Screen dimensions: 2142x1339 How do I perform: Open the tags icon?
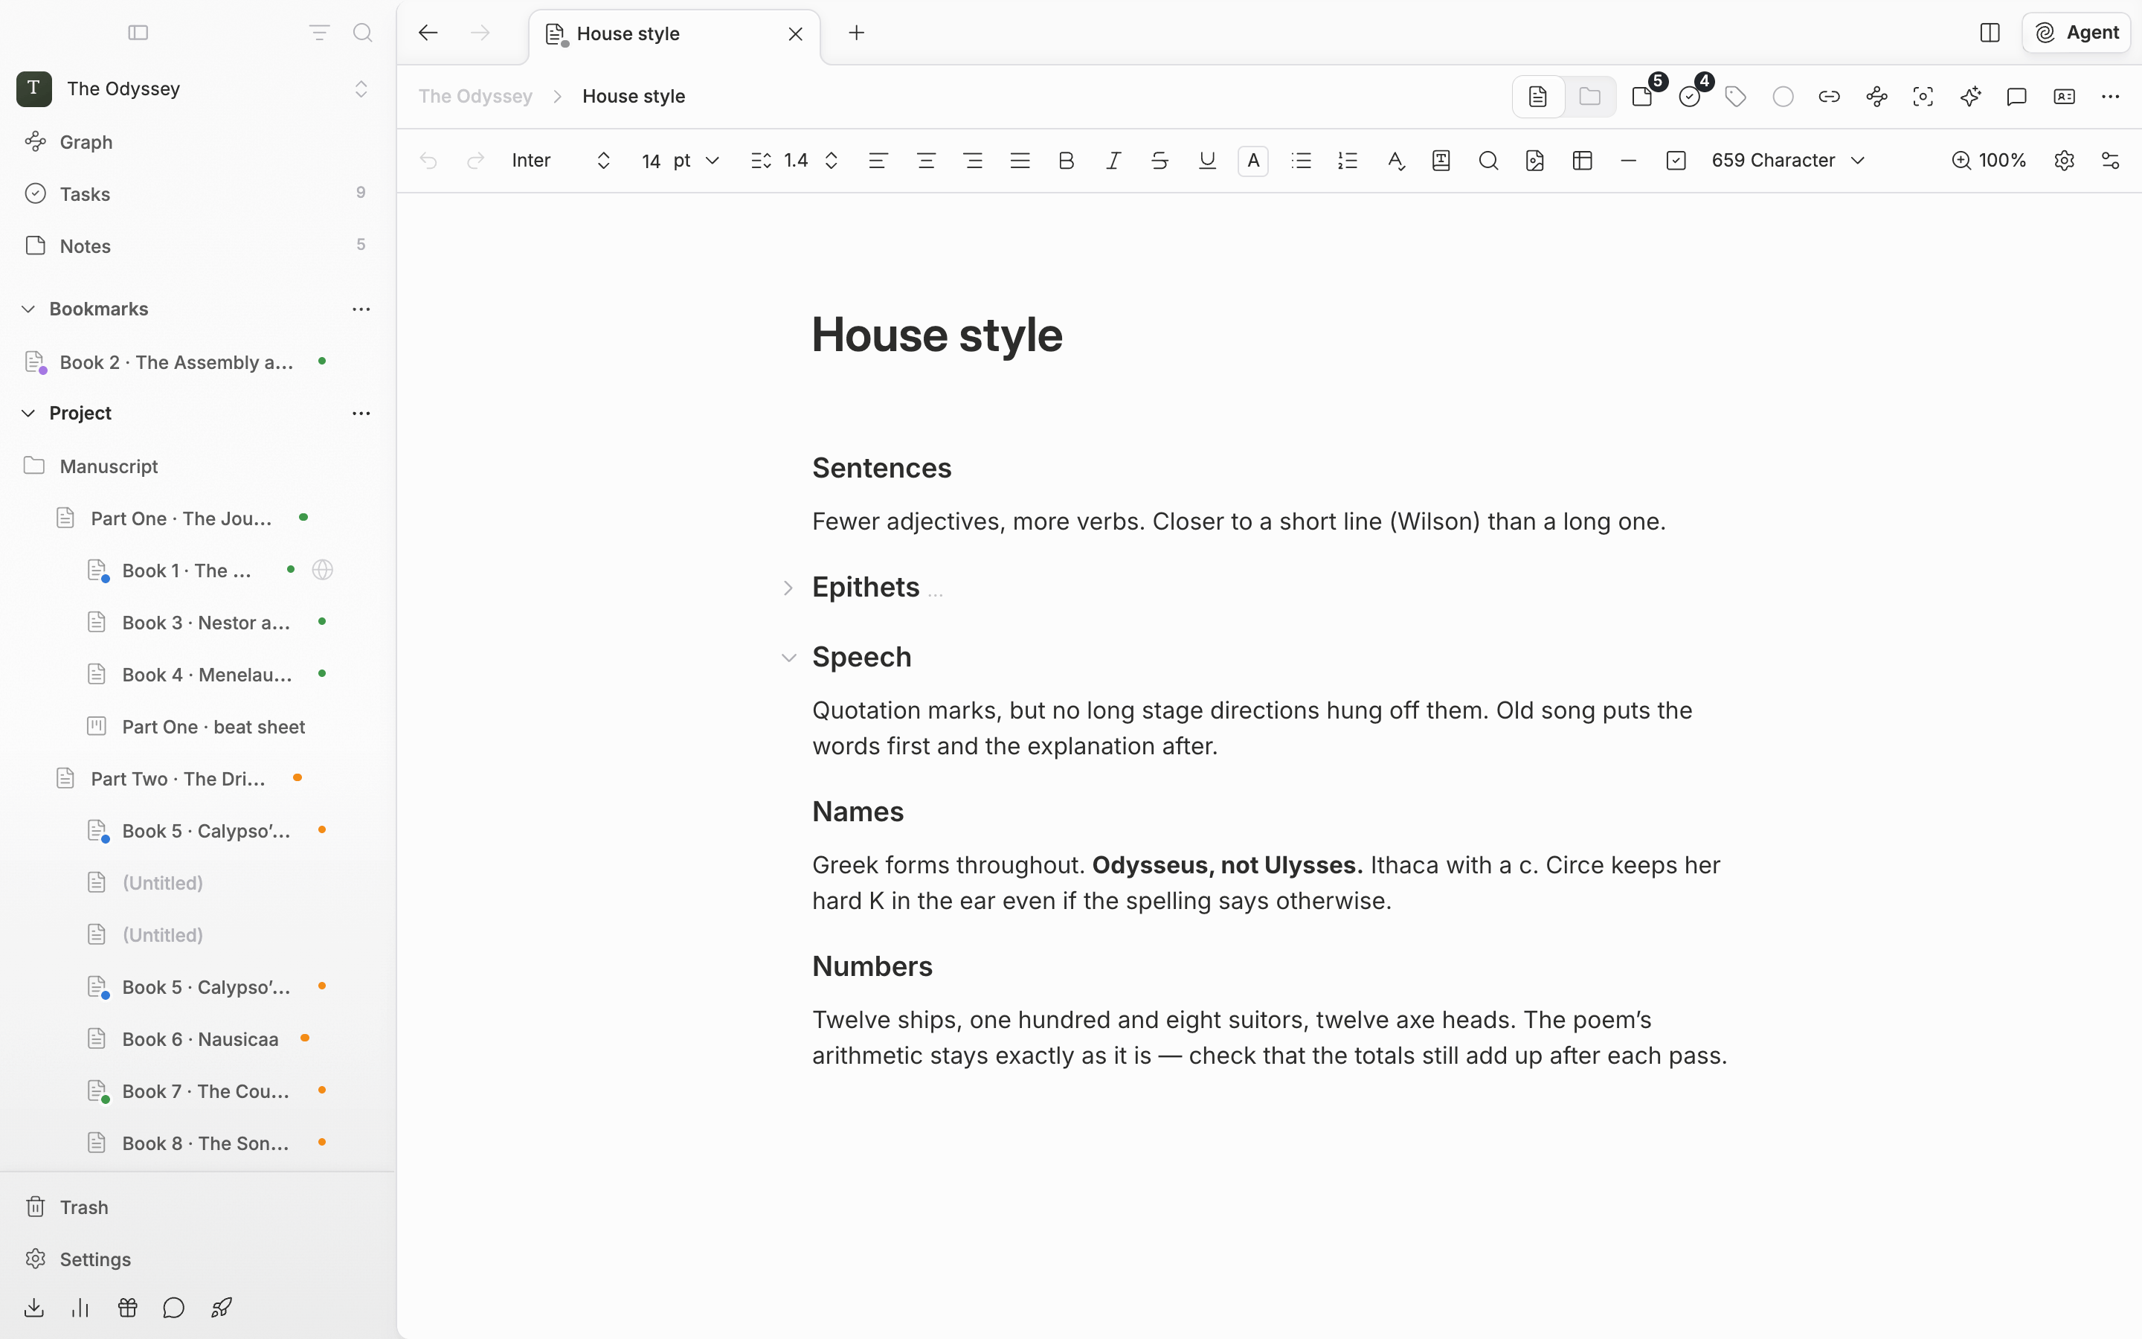pos(1736,97)
